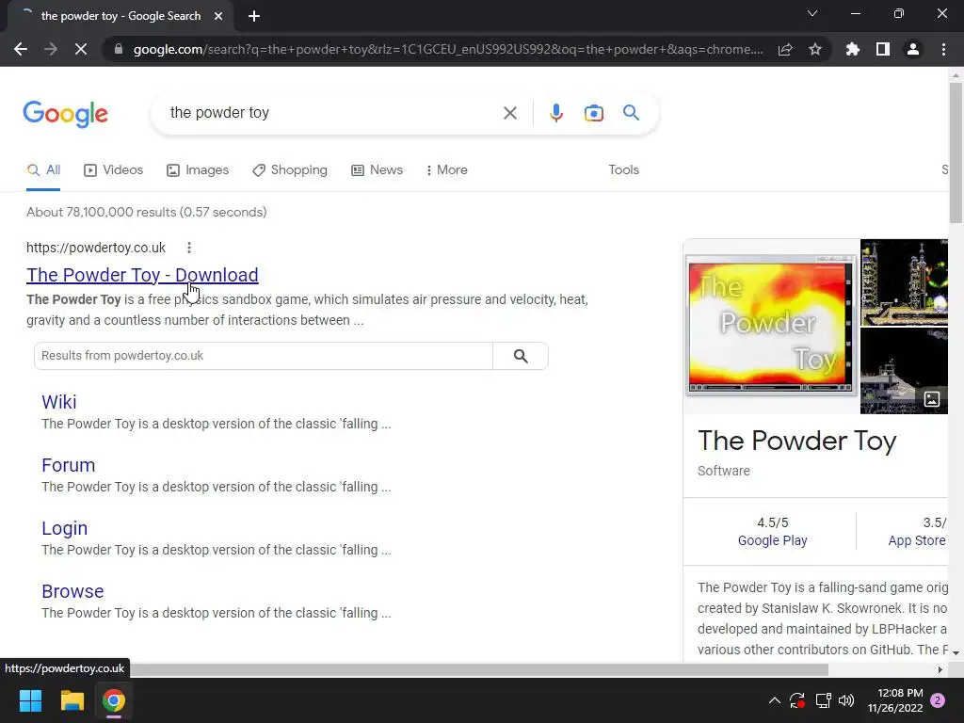Image resolution: width=964 pixels, height=723 pixels.
Task: Open the Wiki sitelink
Action: tap(59, 402)
